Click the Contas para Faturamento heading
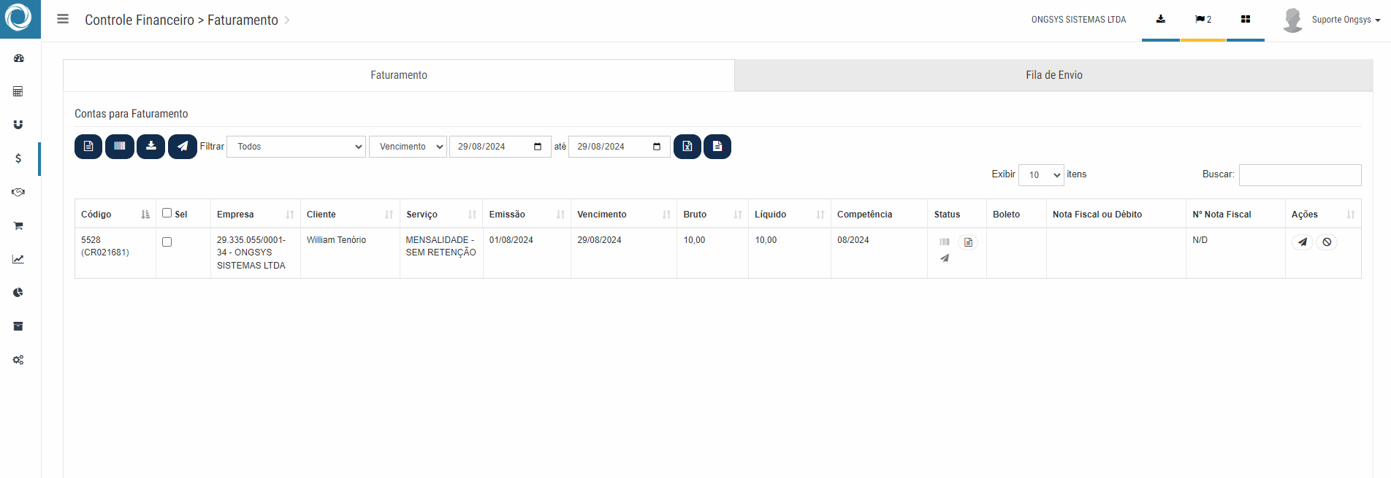 coord(132,114)
